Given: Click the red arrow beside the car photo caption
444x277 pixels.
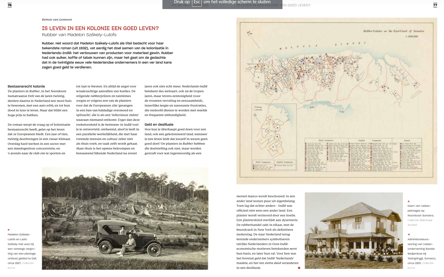Looking at the screenshot, I should (9, 230).
